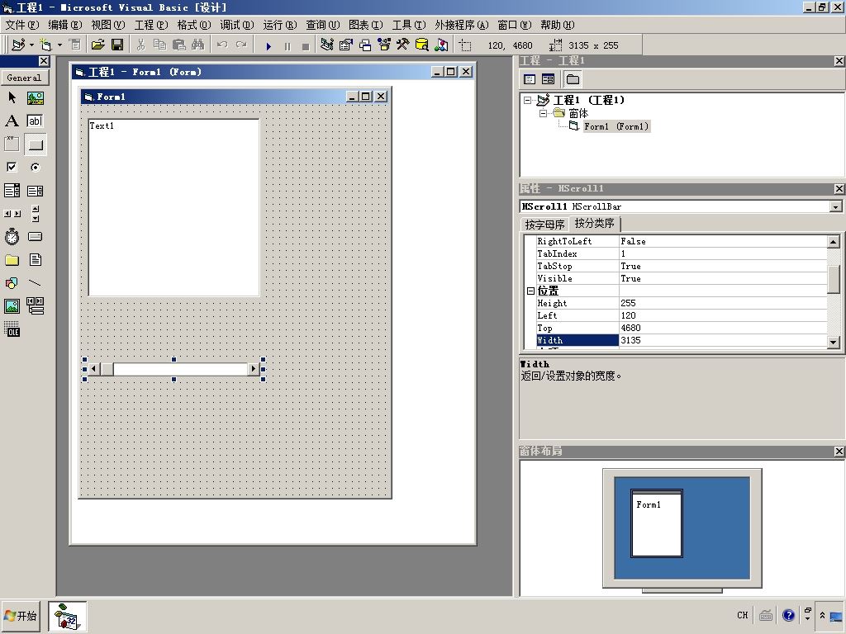Click the properties list scroll-down arrow
The width and height of the screenshot is (846, 634).
tap(833, 342)
